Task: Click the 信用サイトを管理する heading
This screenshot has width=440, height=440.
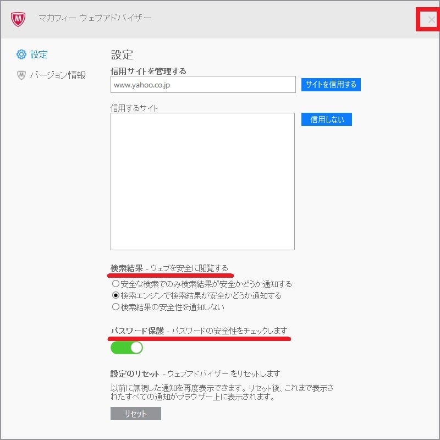Action: click(148, 71)
